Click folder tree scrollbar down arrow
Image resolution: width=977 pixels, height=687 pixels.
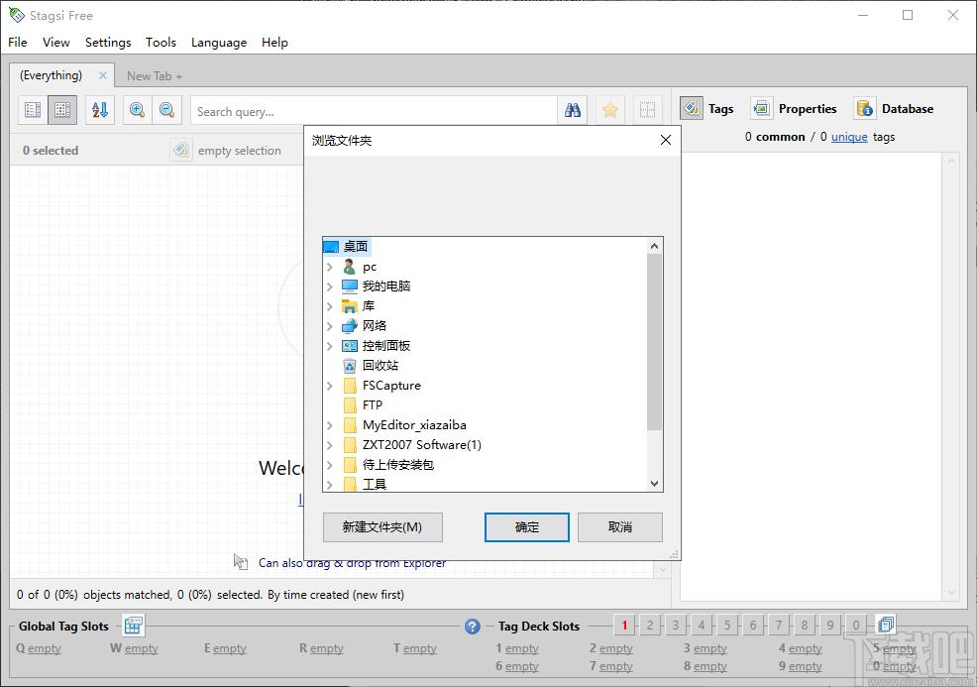[x=654, y=483]
